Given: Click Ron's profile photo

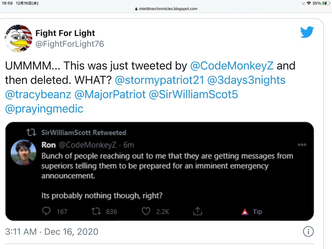Looking at the screenshot, I should point(23,152).
